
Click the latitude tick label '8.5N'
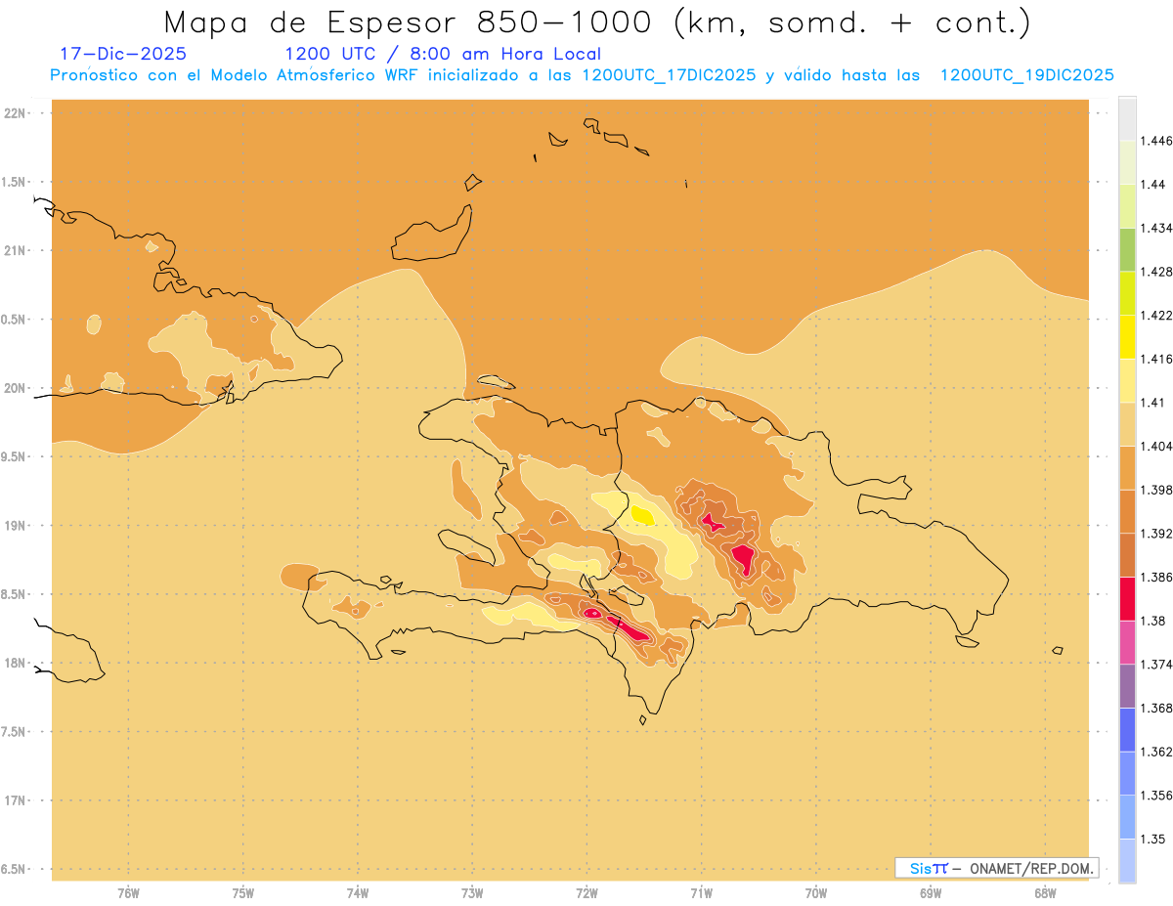[x=13, y=594]
